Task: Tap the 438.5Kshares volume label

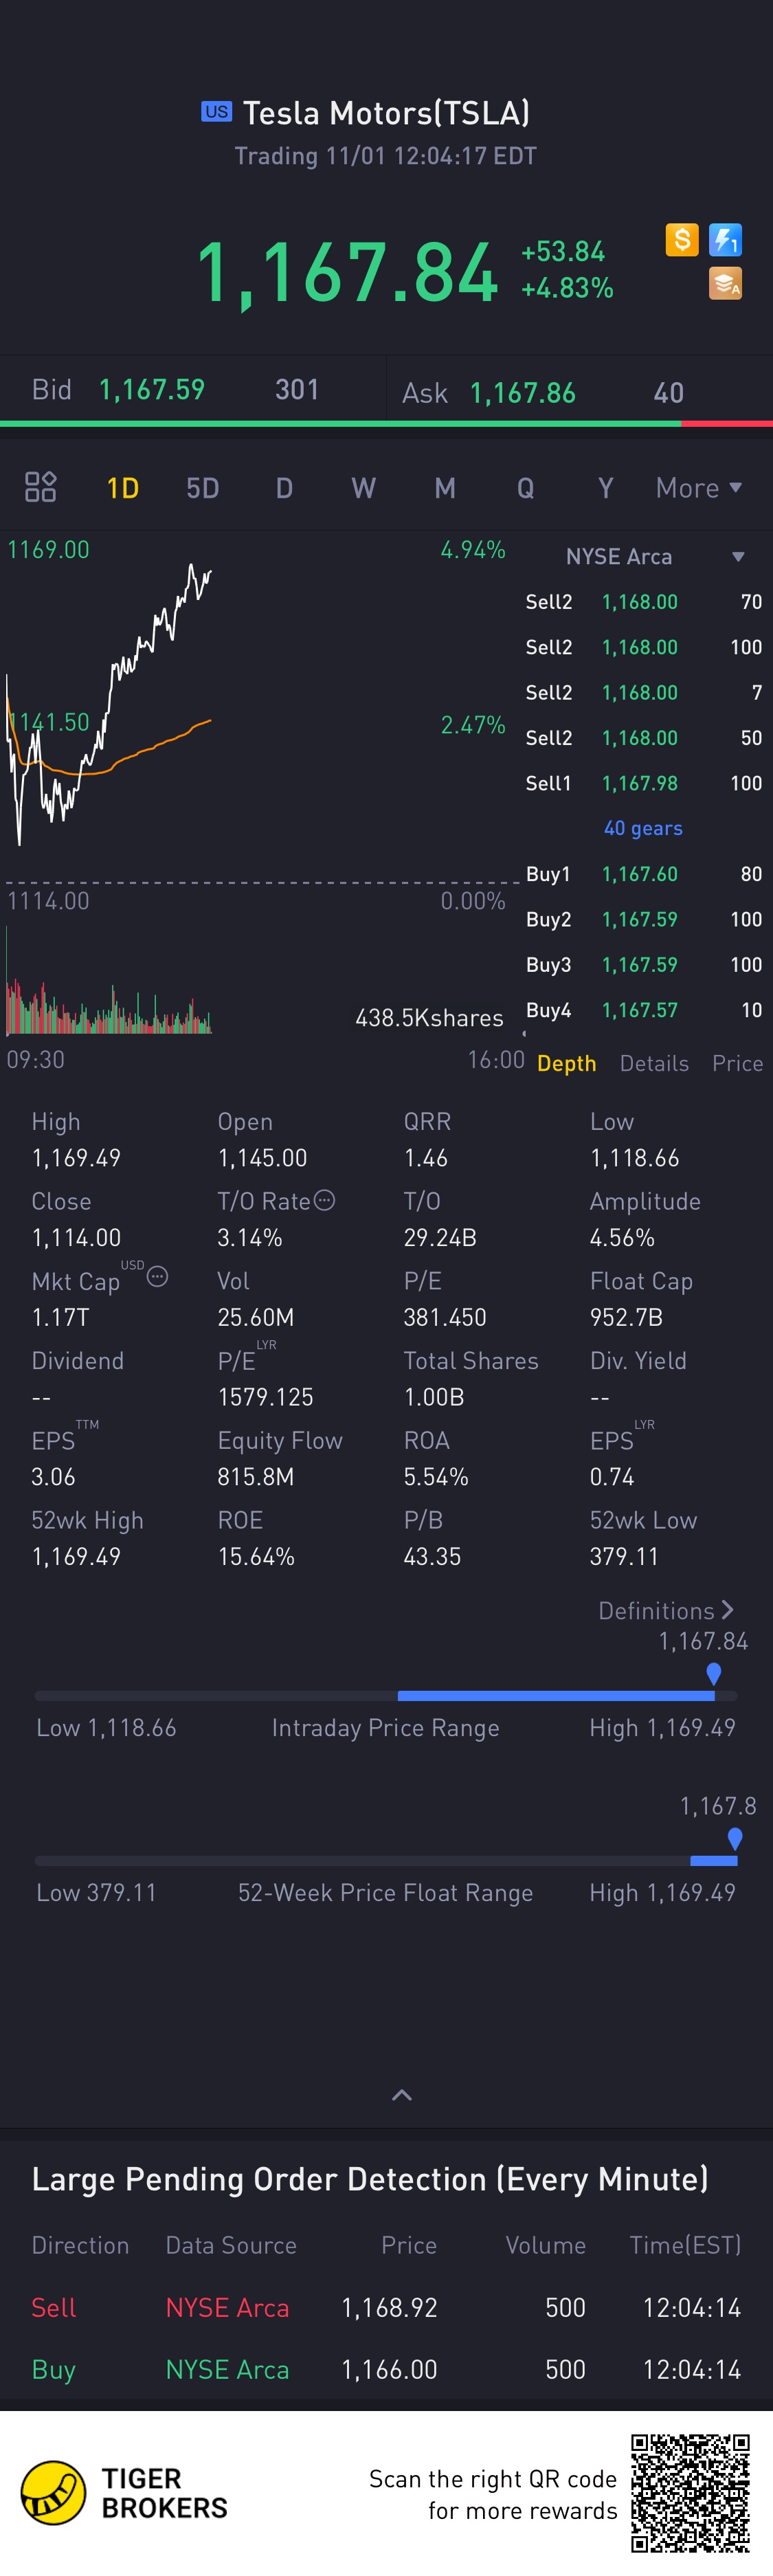Action: pyautogui.click(x=429, y=1018)
